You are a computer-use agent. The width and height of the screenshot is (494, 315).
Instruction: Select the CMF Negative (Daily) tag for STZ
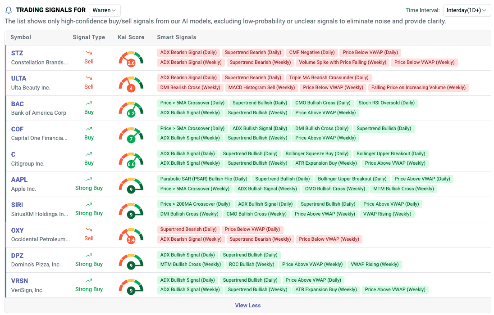311,53
